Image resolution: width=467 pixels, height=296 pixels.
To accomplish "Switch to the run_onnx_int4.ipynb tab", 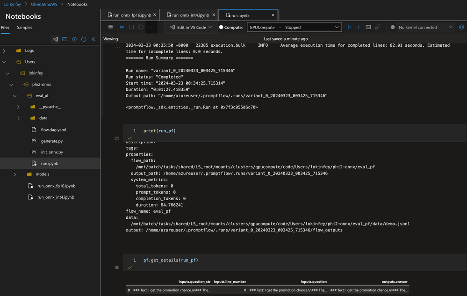I will coord(188,15).
